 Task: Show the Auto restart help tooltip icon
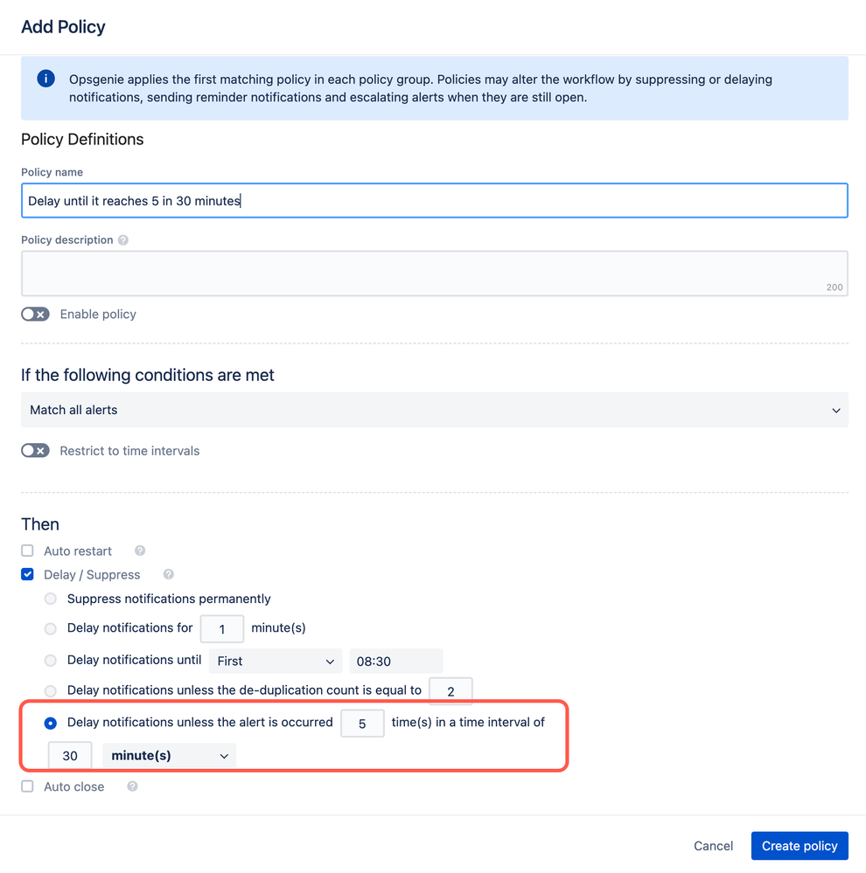point(140,551)
